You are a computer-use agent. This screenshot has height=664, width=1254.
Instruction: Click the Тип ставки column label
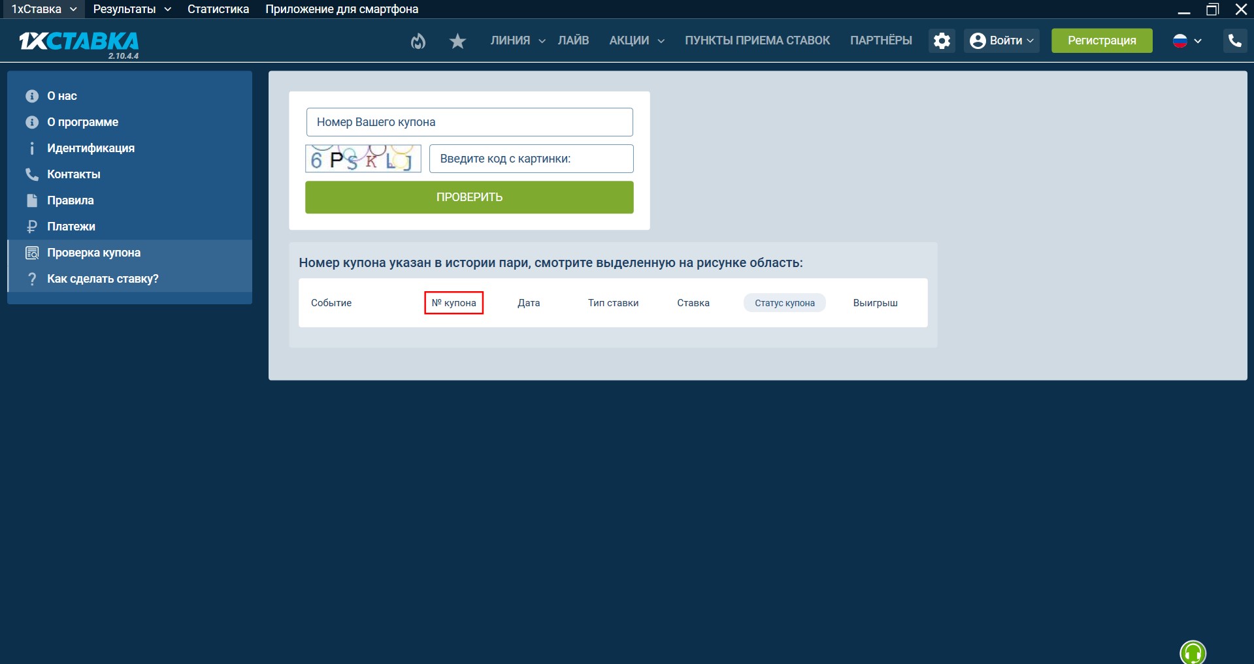(x=613, y=303)
